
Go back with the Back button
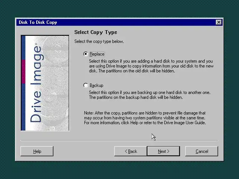(131, 151)
